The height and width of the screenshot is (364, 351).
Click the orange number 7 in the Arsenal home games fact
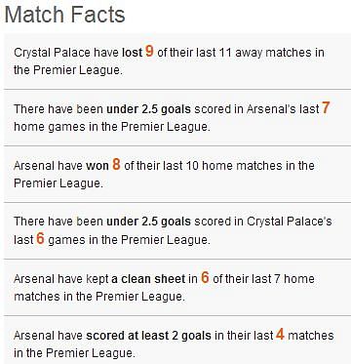pyautogui.click(x=326, y=107)
